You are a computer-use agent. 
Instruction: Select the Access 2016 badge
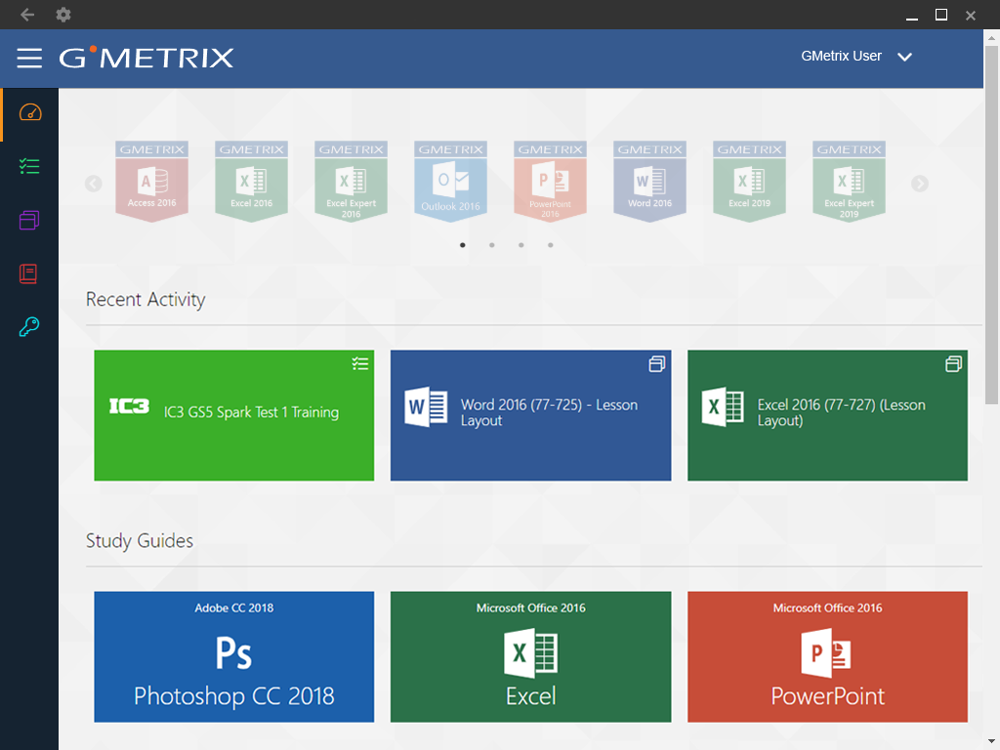coord(151,182)
